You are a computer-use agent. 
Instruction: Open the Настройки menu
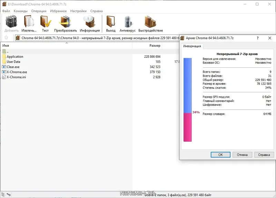[x=78, y=11]
